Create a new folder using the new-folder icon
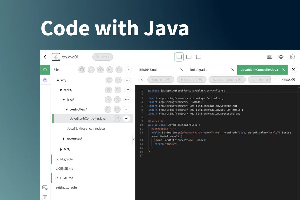Image resolution: width=300 pixels, height=200 pixels. [x=119, y=69]
